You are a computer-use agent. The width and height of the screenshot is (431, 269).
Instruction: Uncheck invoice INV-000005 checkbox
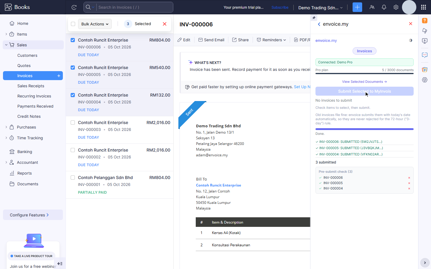coord(73,68)
